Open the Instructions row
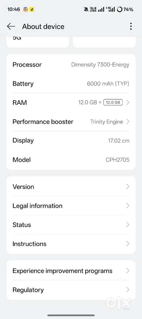The height and width of the screenshot is (319, 142). (x=71, y=244)
